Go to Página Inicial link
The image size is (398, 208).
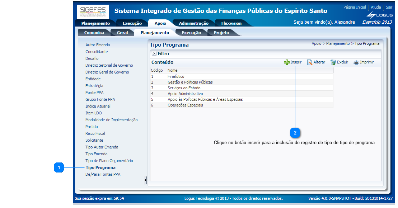(x=354, y=7)
